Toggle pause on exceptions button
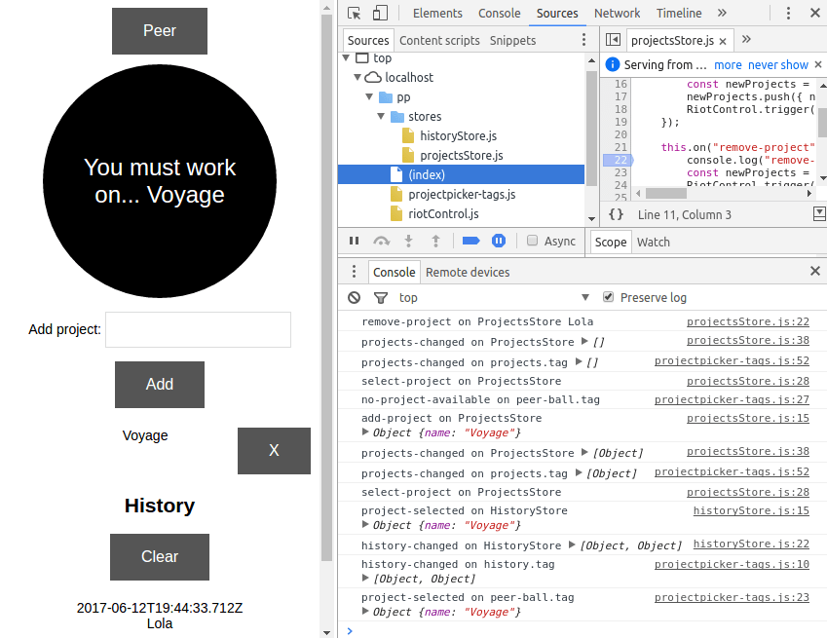Viewport: 827px width, 638px height. [x=498, y=241]
